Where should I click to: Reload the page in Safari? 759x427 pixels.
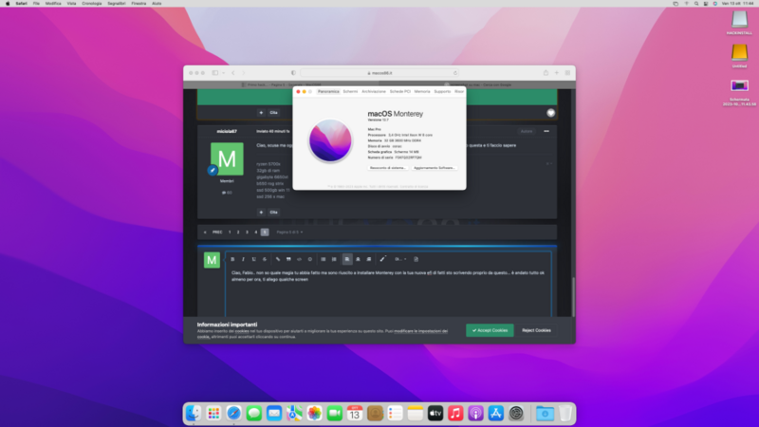[x=454, y=73]
